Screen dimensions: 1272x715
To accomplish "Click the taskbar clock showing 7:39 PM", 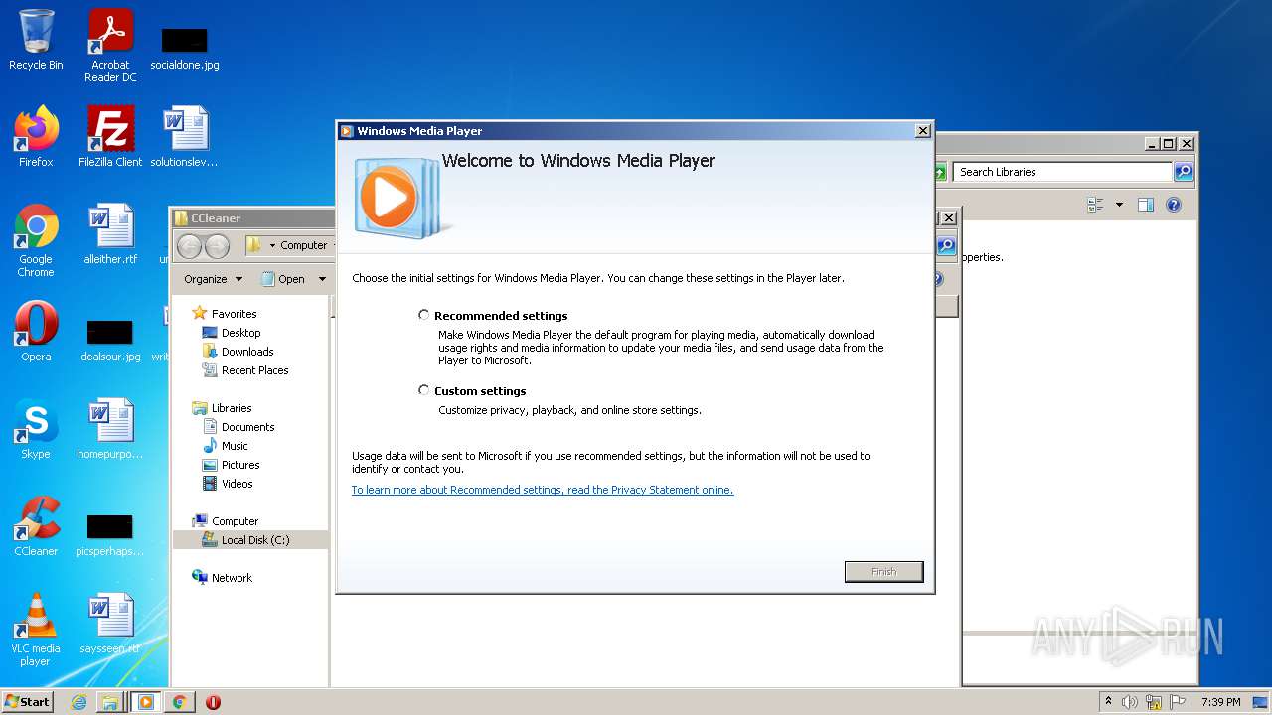I will [1220, 702].
